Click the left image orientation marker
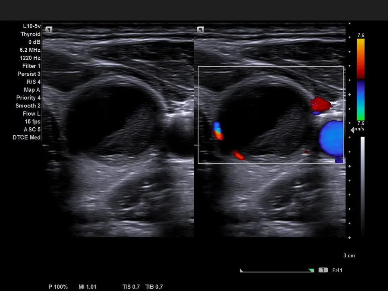This screenshot has width=388, height=291. tap(49, 30)
